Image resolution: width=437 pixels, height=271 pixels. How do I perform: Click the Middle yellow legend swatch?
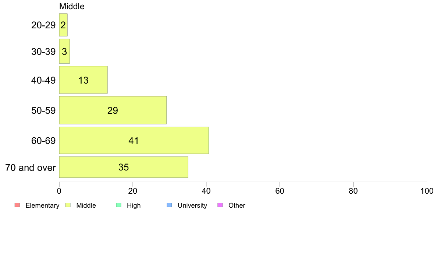click(68, 205)
